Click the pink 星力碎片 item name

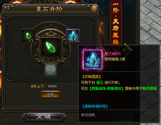coord(113,54)
